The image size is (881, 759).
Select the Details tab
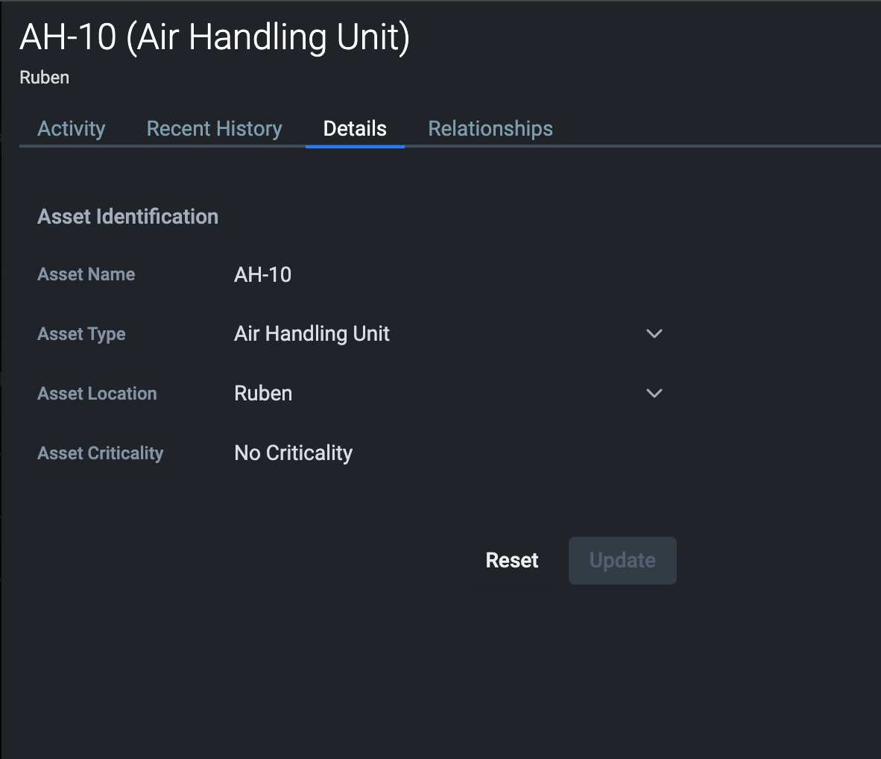[355, 129]
